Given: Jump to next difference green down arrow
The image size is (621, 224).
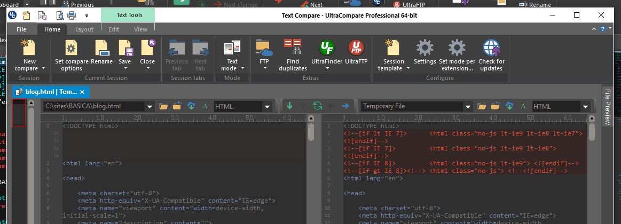Looking at the screenshot, I should [x=289, y=106].
